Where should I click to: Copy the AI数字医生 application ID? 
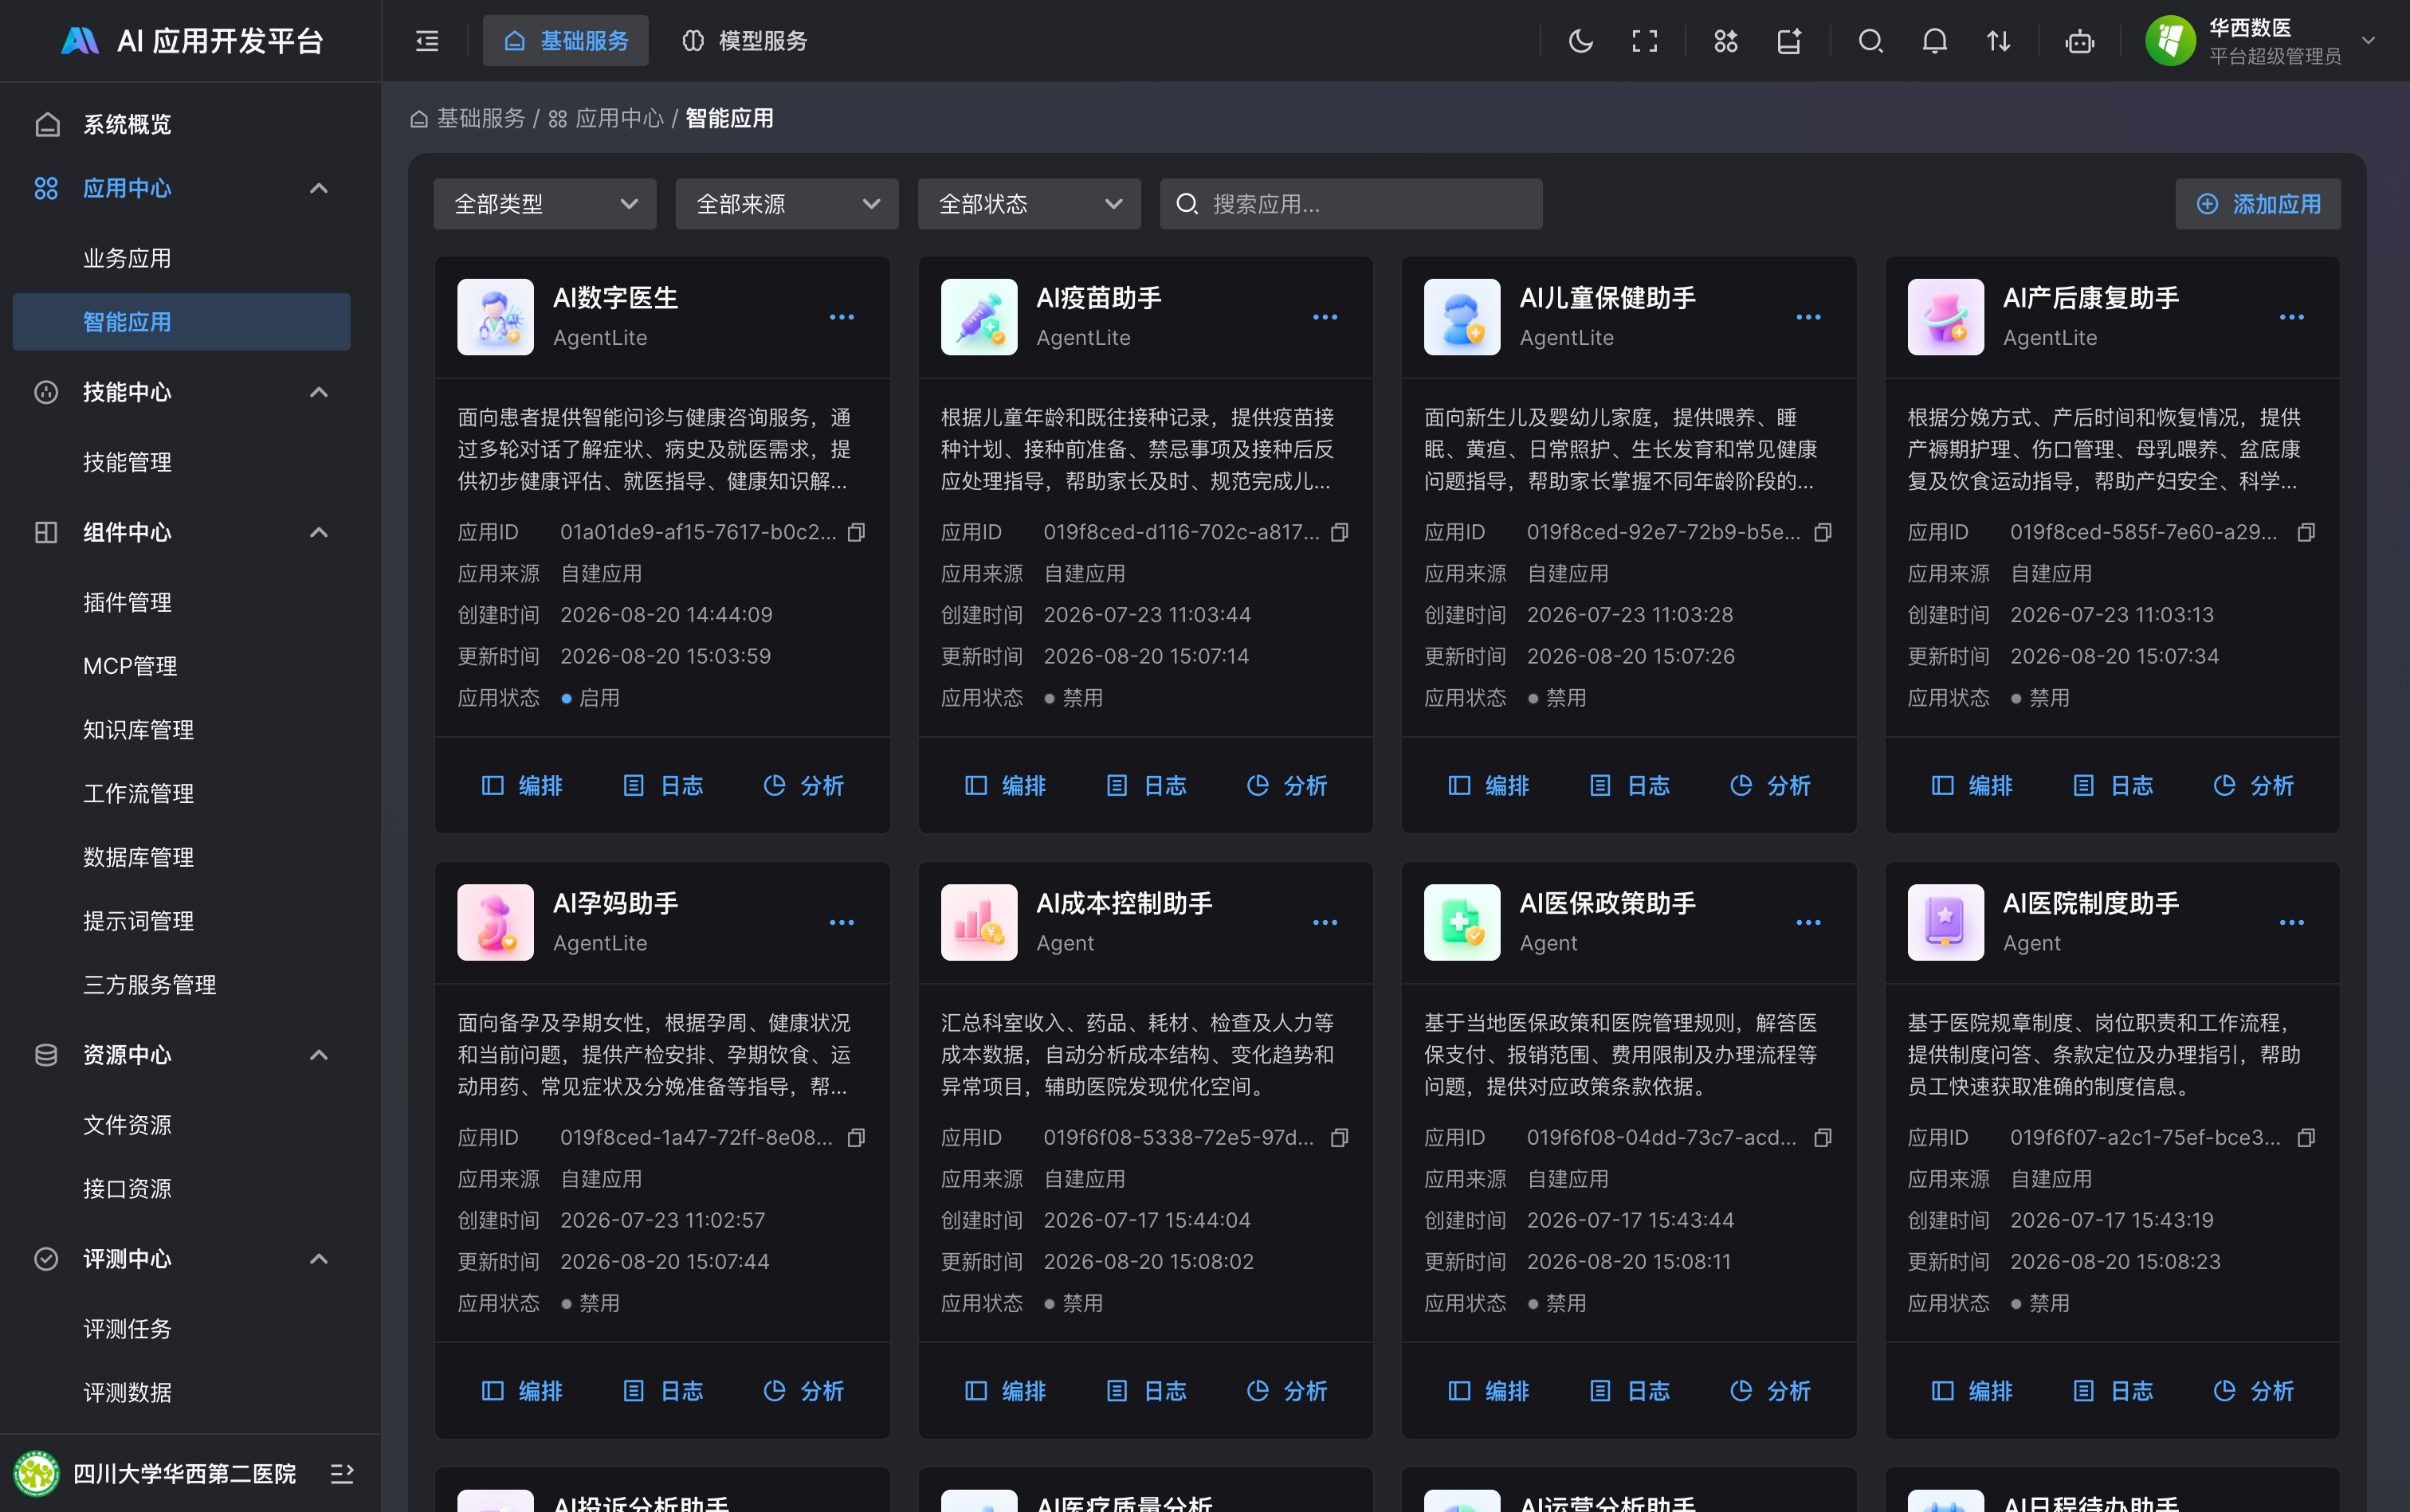(857, 532)
